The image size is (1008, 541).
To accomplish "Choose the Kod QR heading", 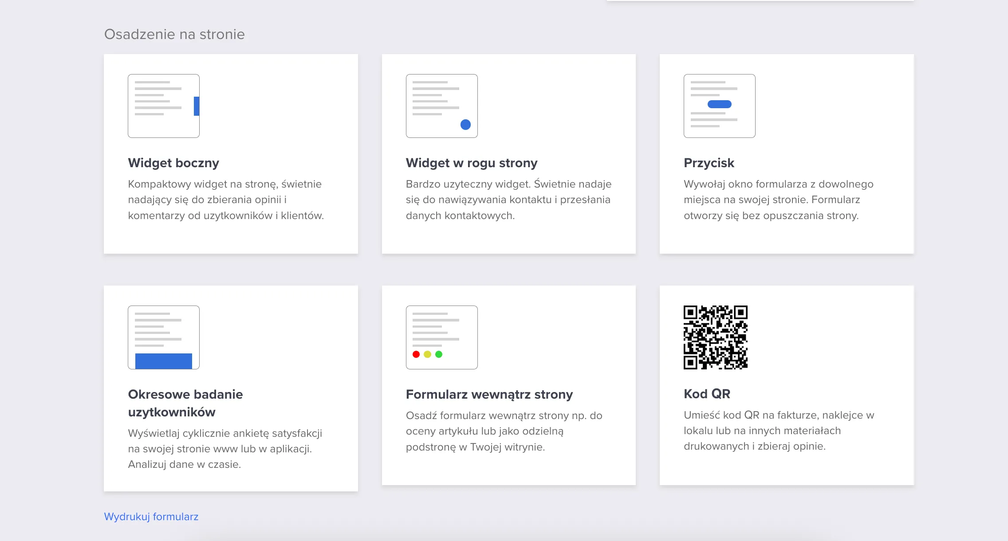I will 707,394.
